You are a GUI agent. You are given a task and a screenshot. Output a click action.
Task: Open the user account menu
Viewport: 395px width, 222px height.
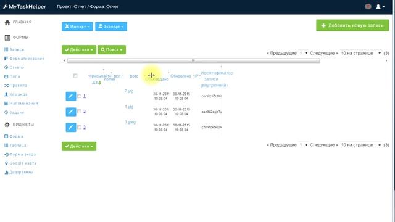coord(380,7)
